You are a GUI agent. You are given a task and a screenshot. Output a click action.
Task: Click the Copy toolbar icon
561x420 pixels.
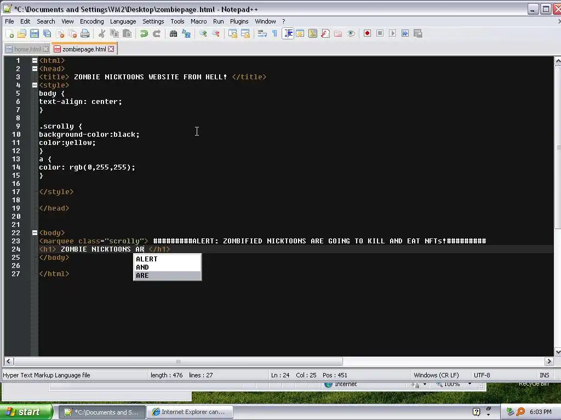click(x=115, y=33)
